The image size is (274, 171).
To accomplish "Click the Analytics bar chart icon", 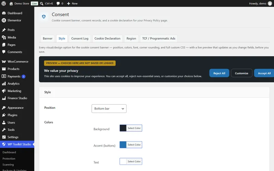I will pos(4,84).
